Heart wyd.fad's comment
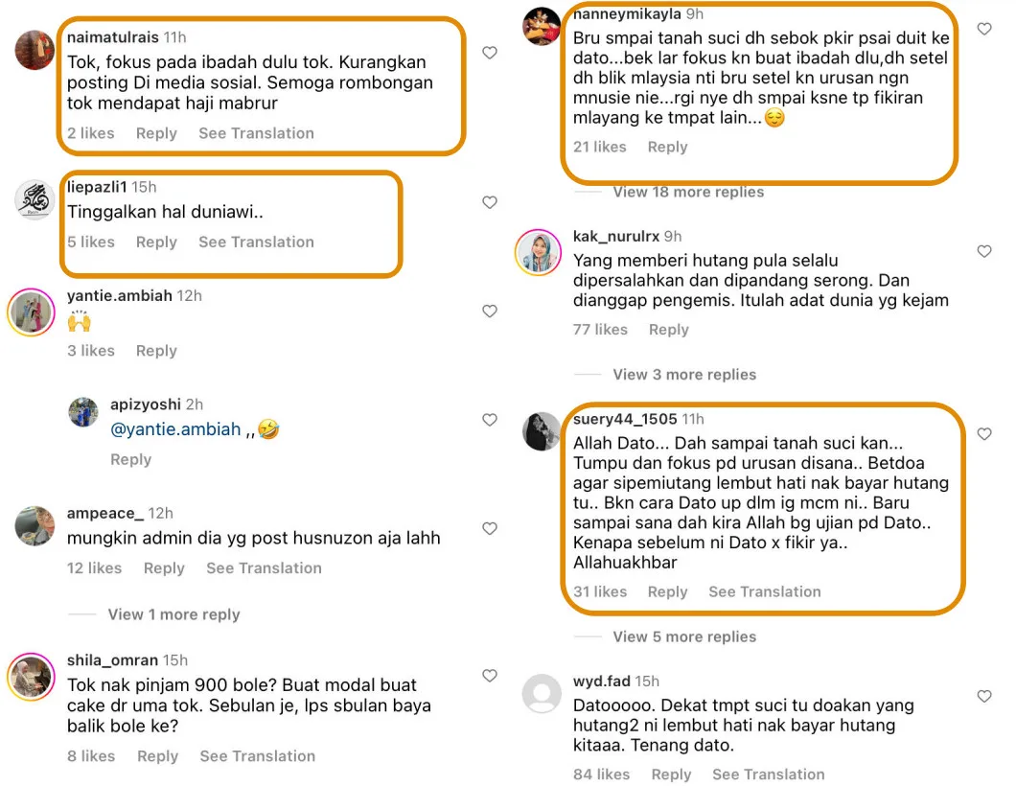This screenshot has height=786, width=1016. click(984, 696)
